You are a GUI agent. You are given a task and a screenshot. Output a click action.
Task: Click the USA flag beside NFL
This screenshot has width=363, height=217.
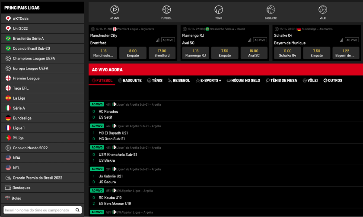tap(8, 167)
